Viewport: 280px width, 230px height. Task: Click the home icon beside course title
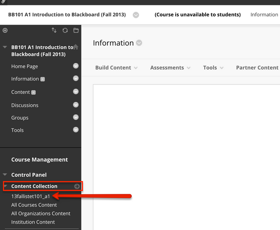76,47
